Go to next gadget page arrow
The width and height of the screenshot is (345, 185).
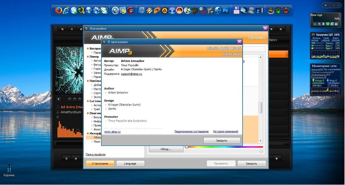point(339,5)
